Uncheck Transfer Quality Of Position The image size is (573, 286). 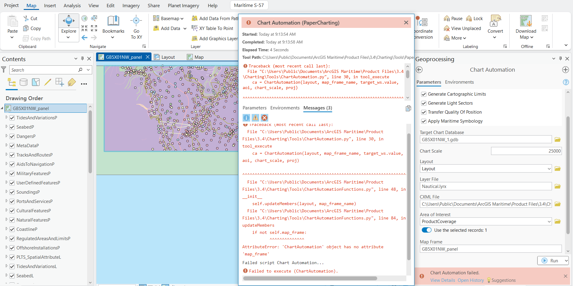(424, 112)
